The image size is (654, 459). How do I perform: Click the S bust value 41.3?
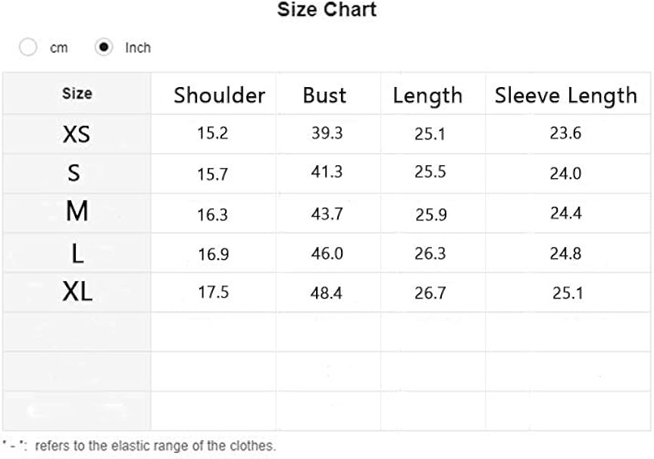(327, 172)
